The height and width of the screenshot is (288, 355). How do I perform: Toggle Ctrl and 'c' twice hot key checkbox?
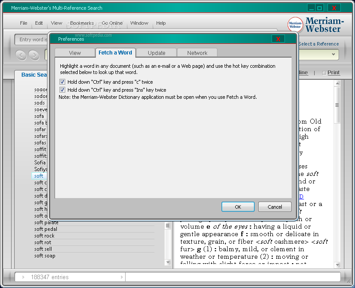pos(62,82)
